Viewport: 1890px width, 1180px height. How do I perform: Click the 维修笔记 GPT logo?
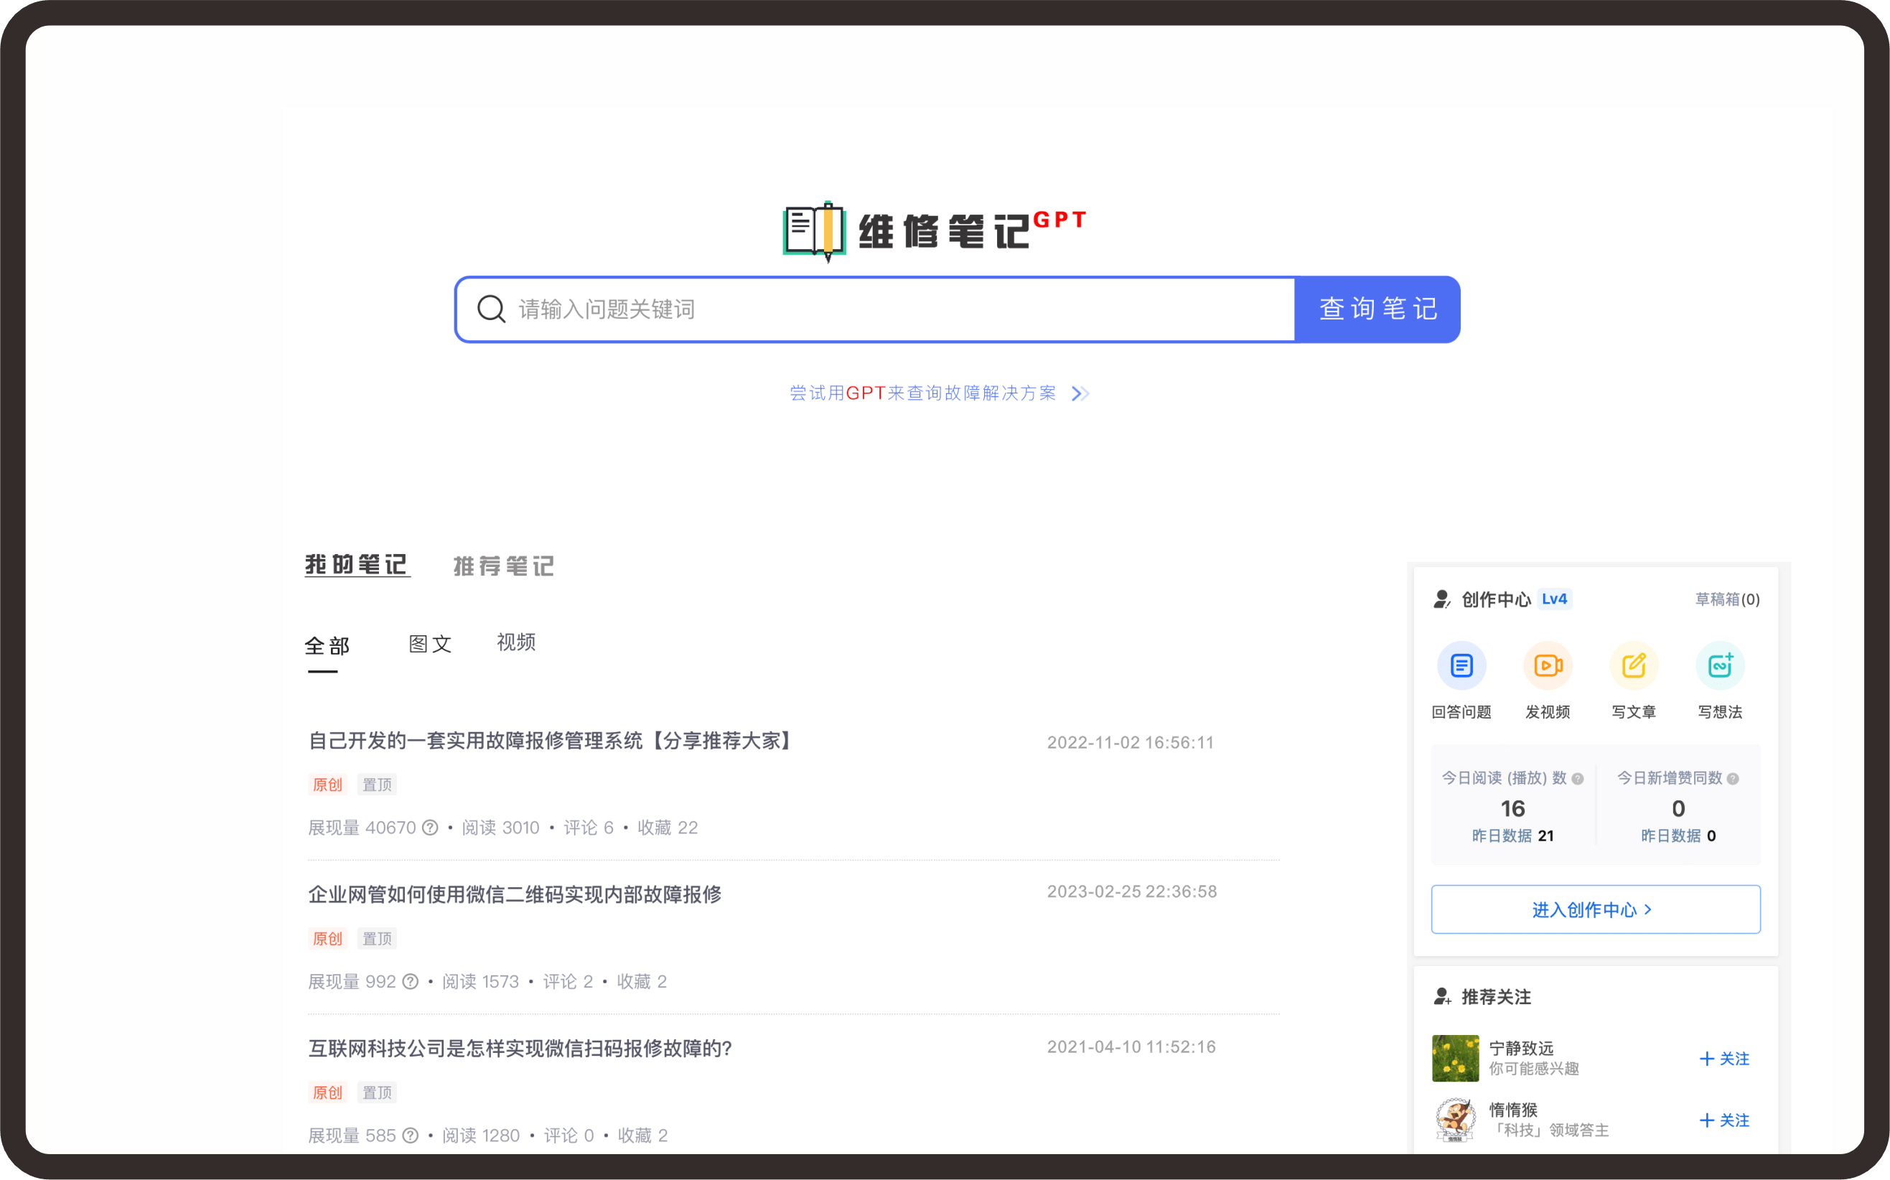[933, 231]
